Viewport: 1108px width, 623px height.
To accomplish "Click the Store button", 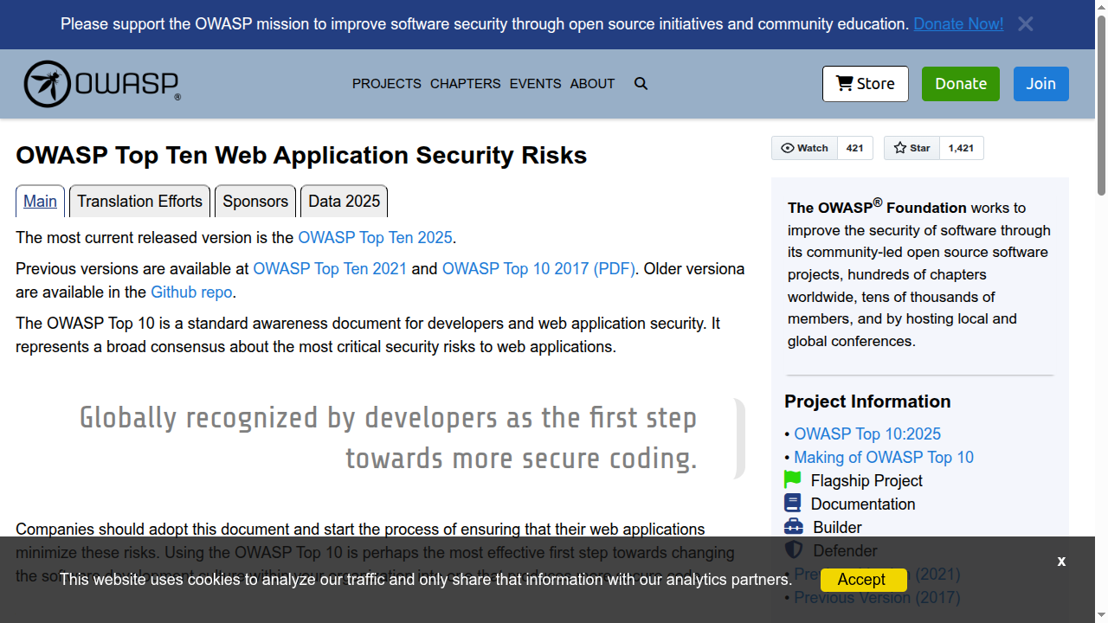I will (x=866, y=84).
